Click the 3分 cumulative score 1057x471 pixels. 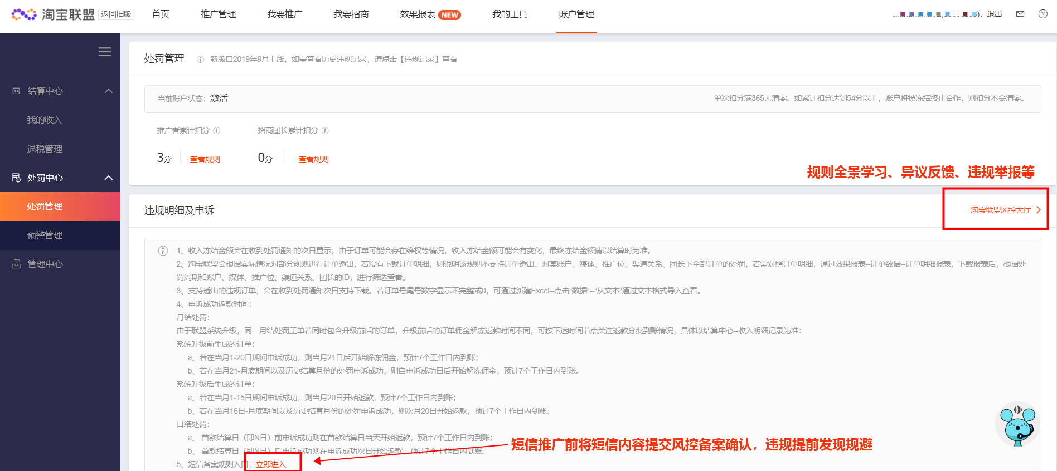(164, 158)
